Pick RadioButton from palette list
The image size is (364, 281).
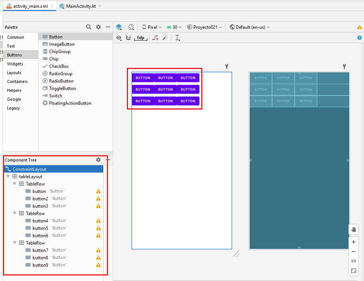(x=76, y=81)
